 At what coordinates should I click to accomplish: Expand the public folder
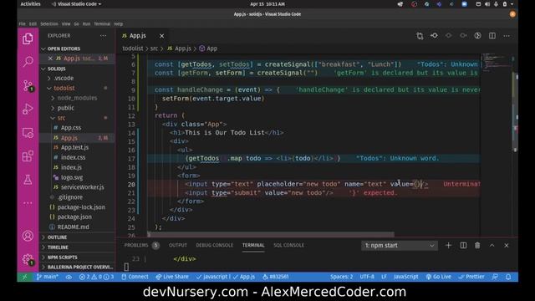click(x=65, y=108)
